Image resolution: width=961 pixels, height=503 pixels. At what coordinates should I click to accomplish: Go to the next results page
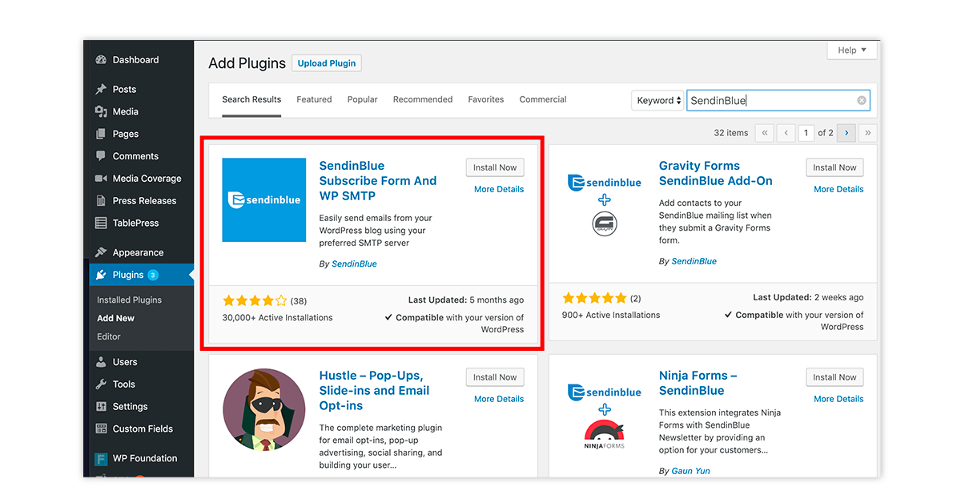click(846, 133)
